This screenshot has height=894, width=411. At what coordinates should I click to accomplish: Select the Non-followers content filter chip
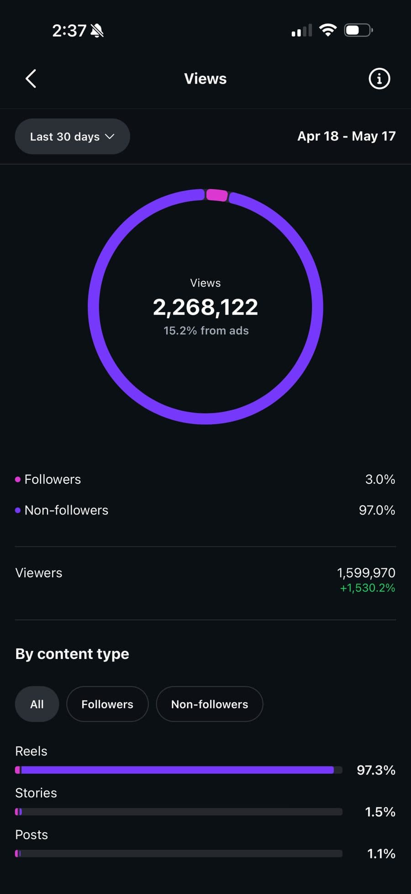(210, 704)
